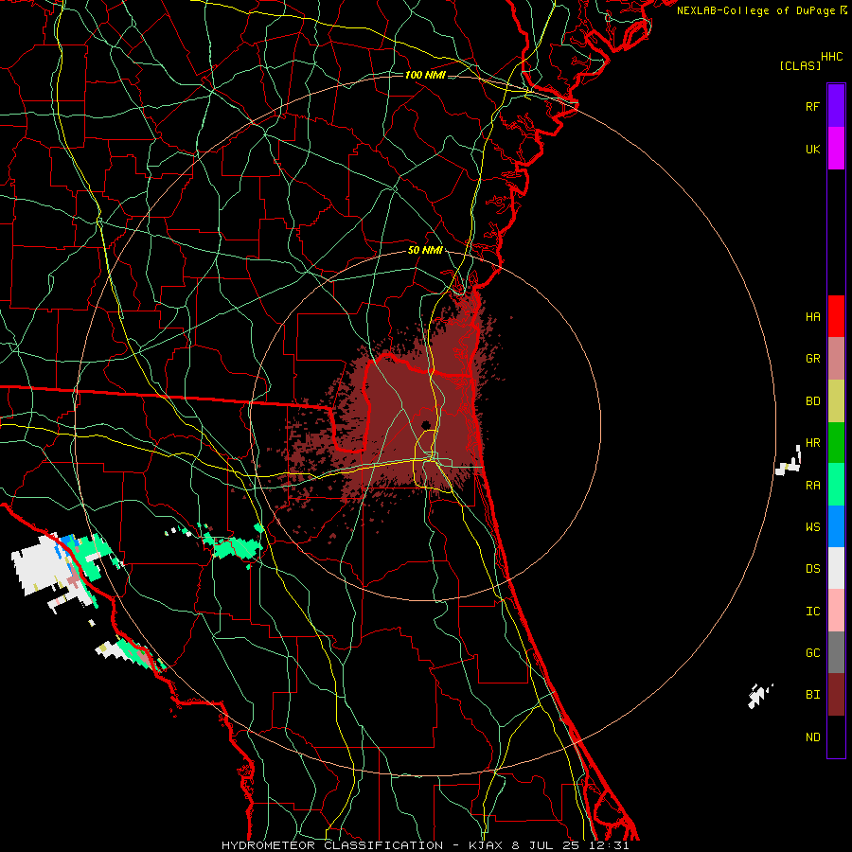The width and height of the screenshot is (852, 852).
Task: Click the ND legend label
Action: [813, 737]
